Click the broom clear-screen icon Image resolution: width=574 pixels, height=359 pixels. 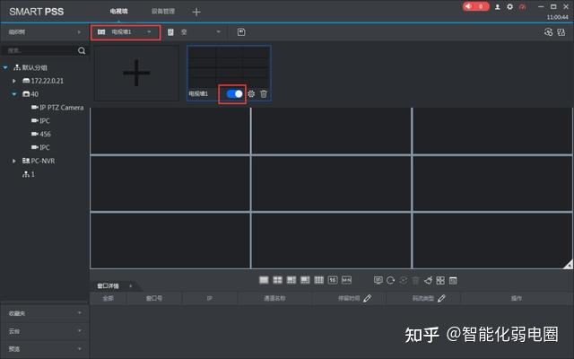tap(428, 281)
